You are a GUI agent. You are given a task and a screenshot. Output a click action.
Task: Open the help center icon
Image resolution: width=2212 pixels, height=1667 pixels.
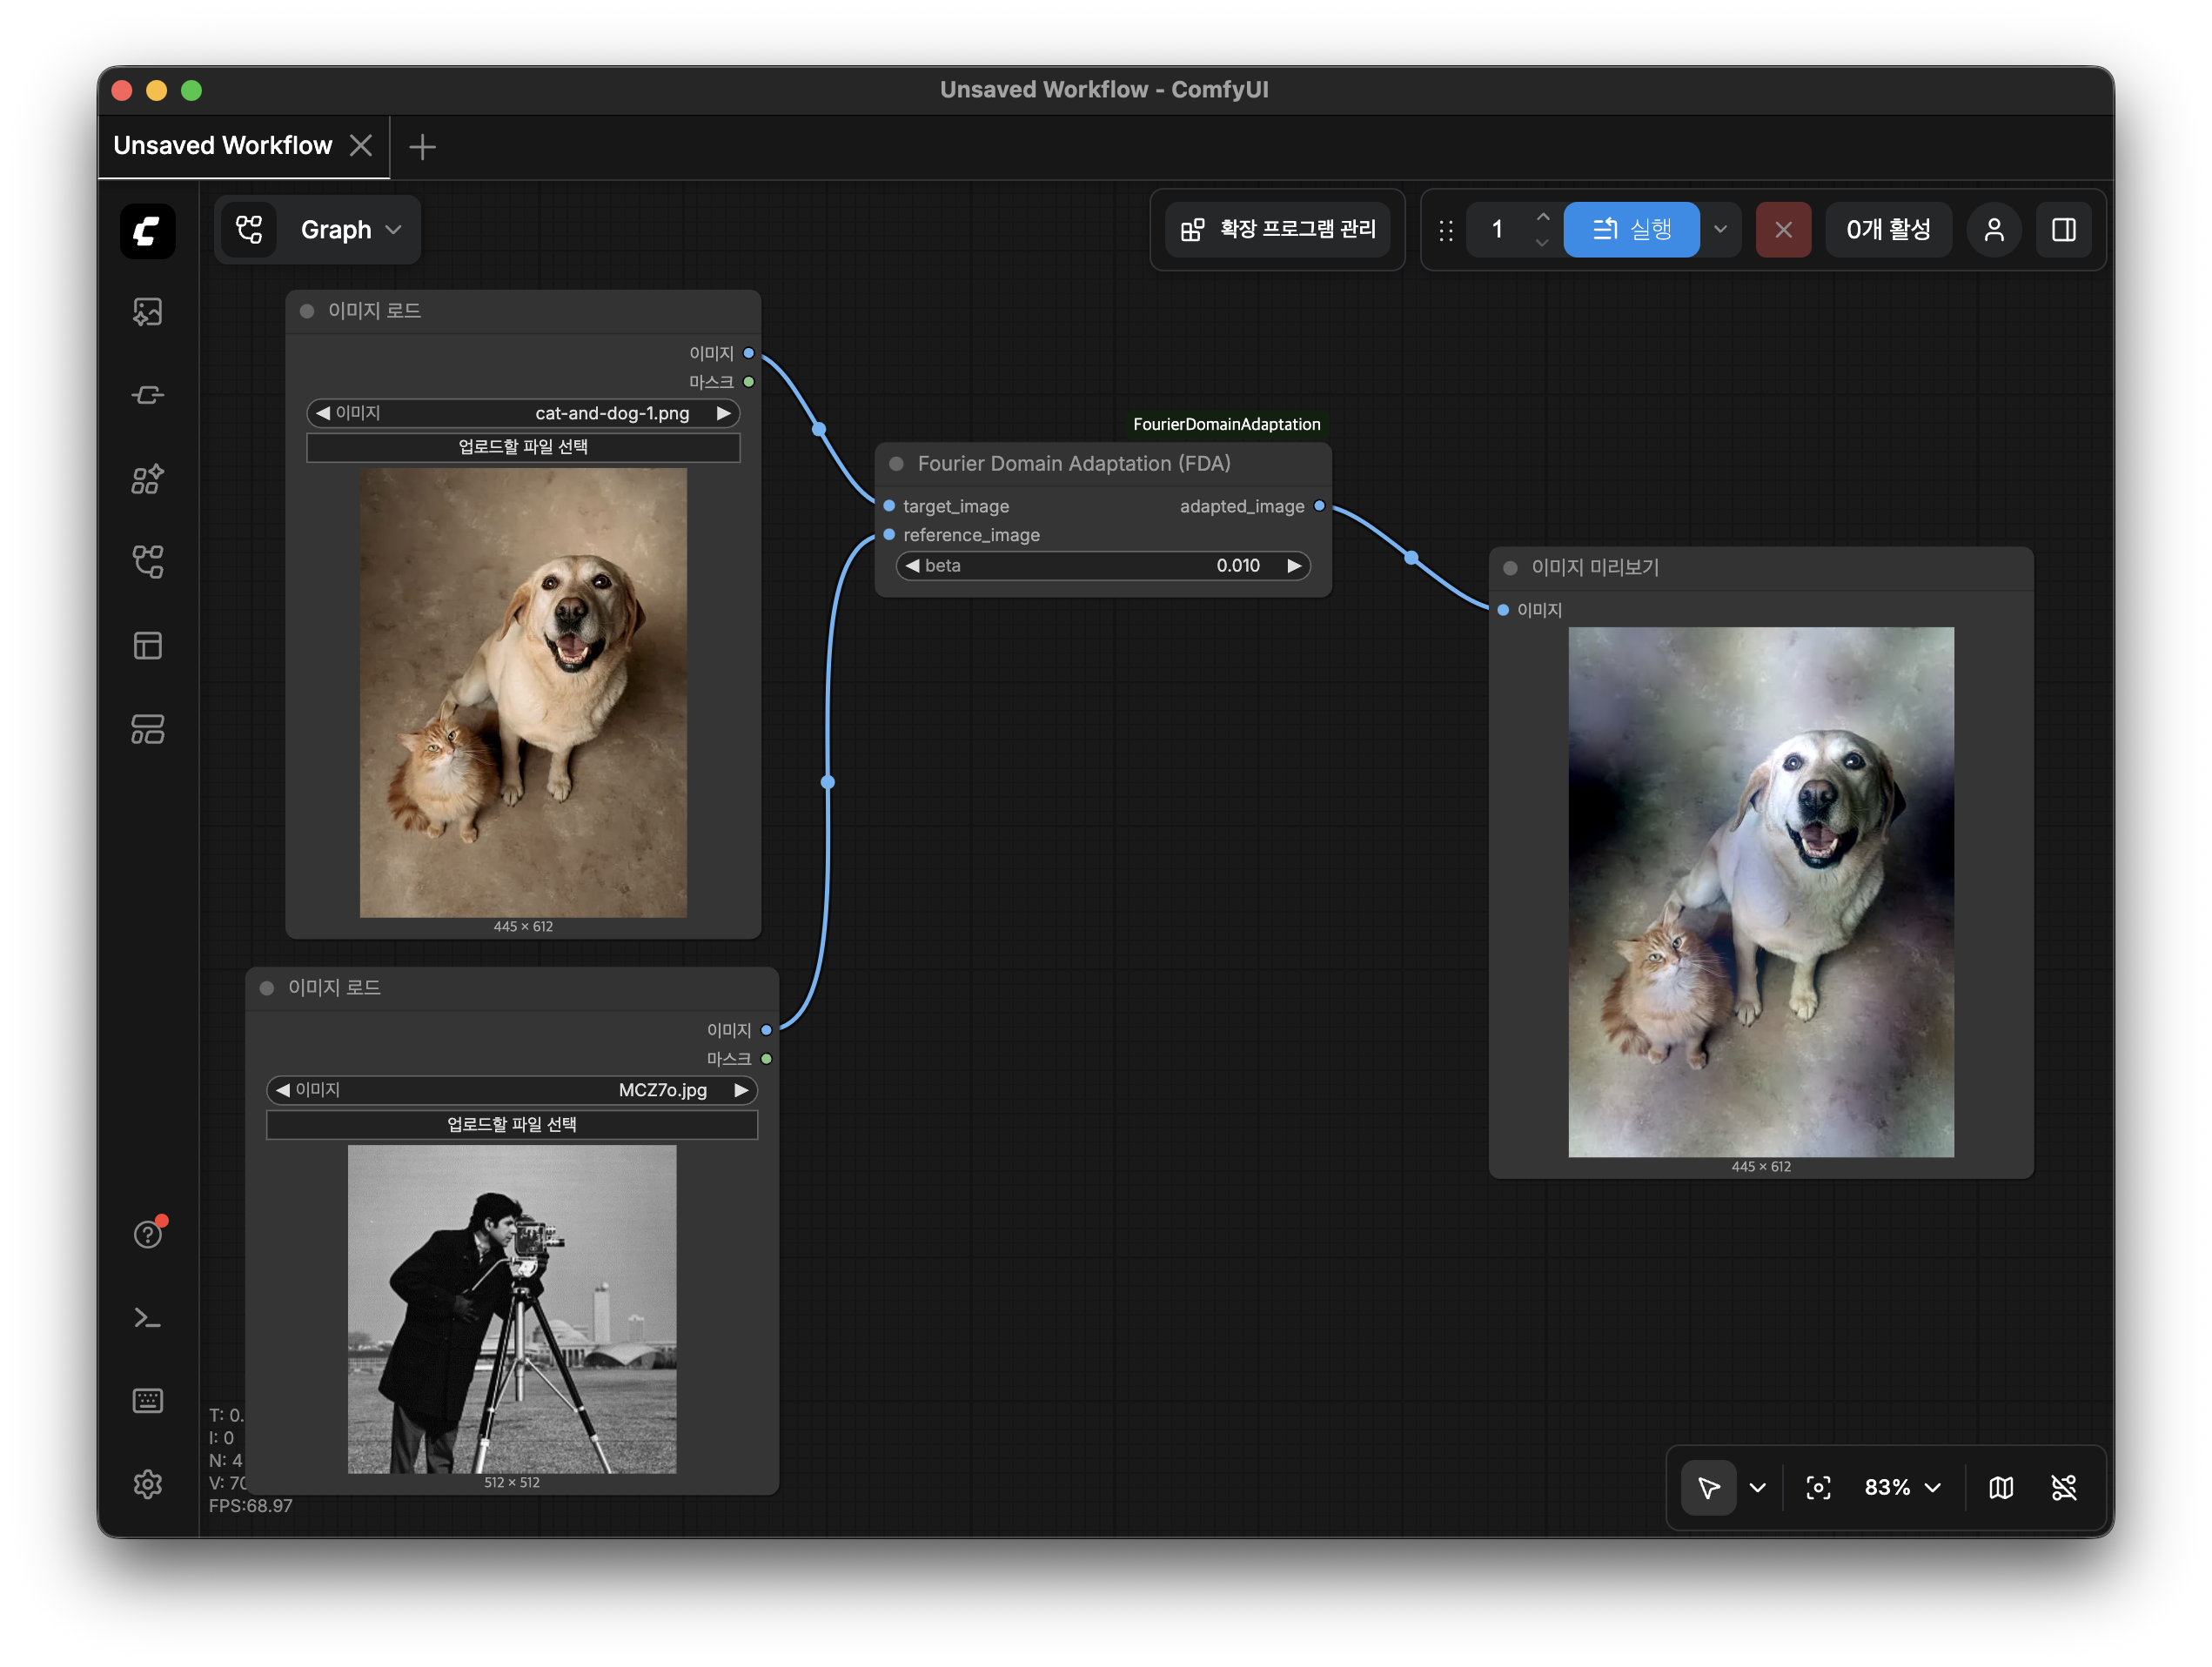pyautogui.click(x=148, y=1234)
